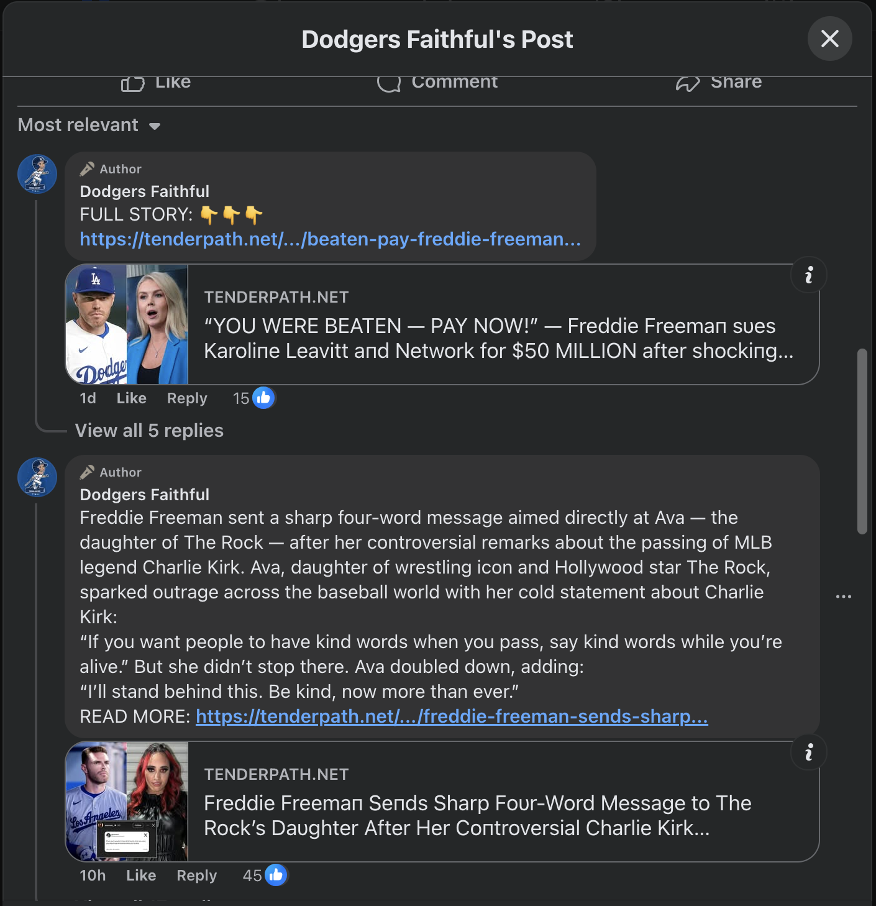Screen dimensions: 876x906
Task: Like the 10h-old Ava comment
Action: (141, 876)
